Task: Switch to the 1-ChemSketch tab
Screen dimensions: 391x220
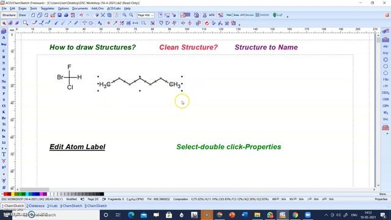Action: pos(13,206)
